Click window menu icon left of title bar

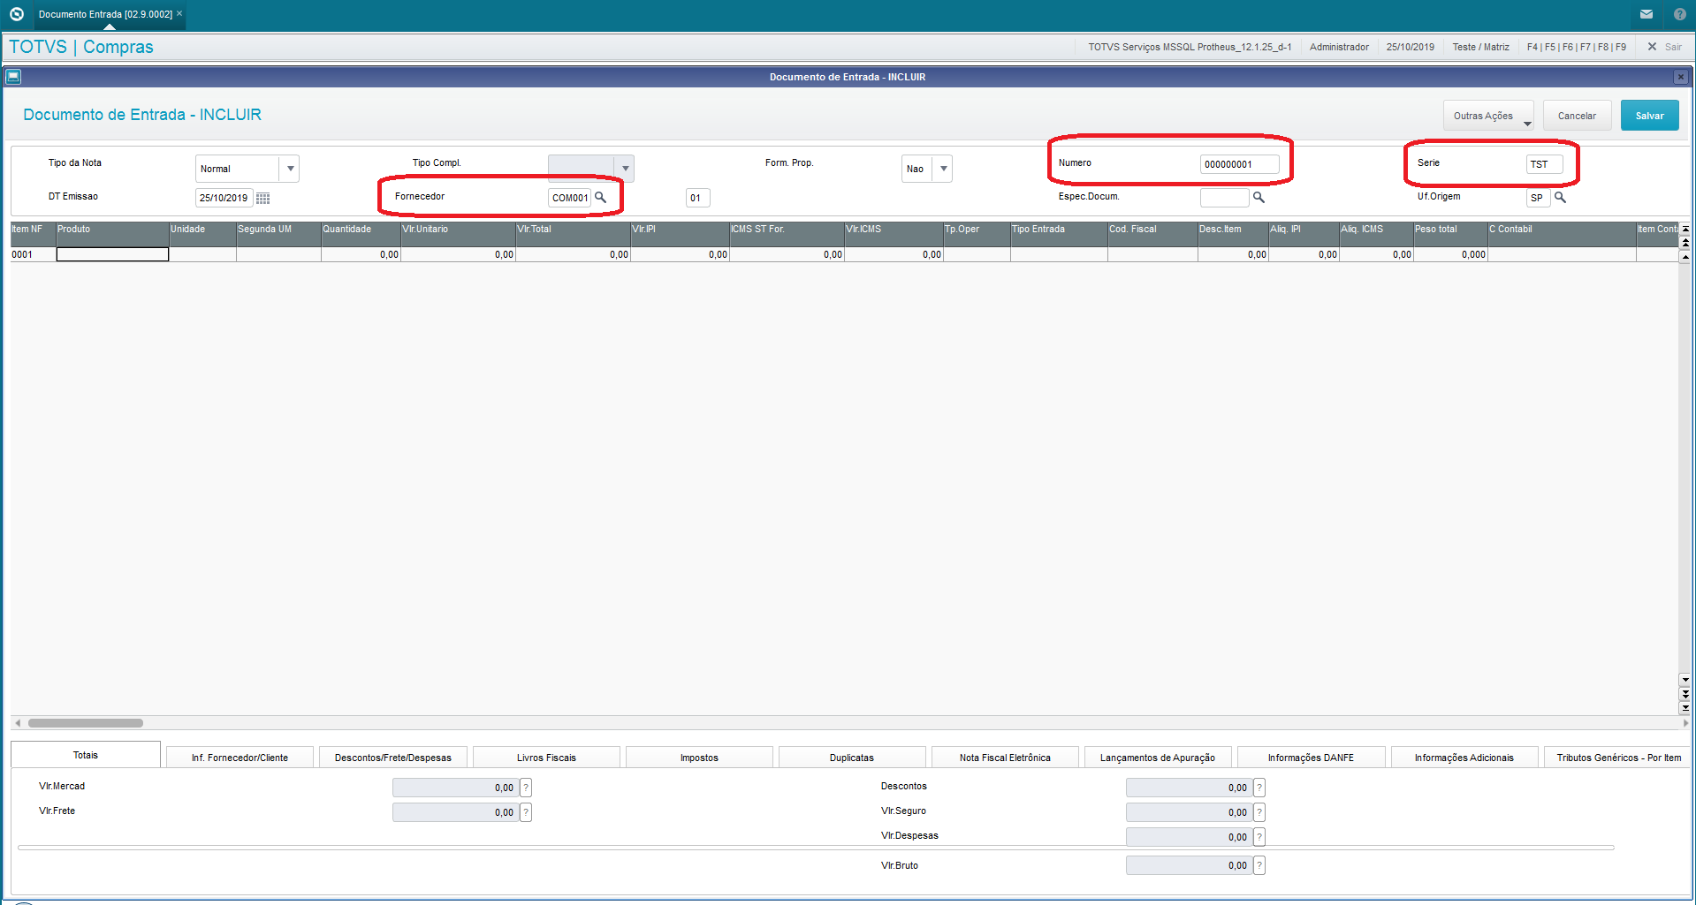pos(13,77)
